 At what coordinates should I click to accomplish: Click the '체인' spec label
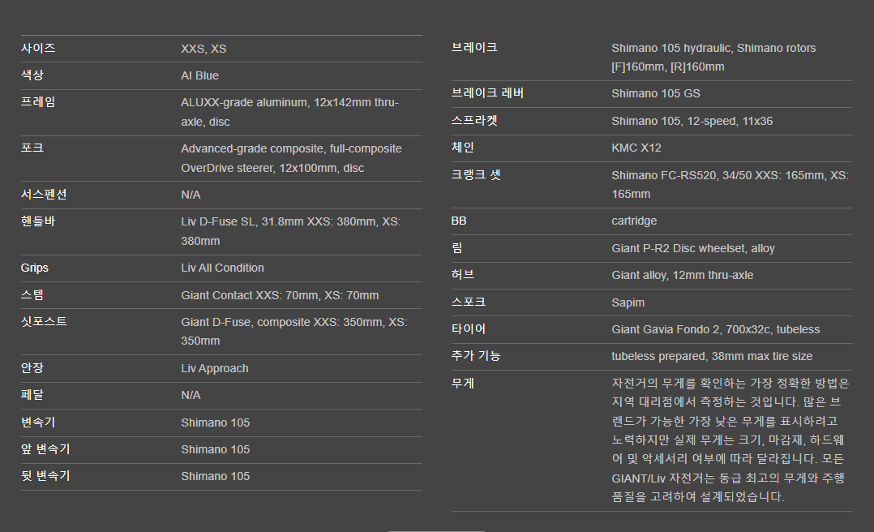click(x=463, y=148)
